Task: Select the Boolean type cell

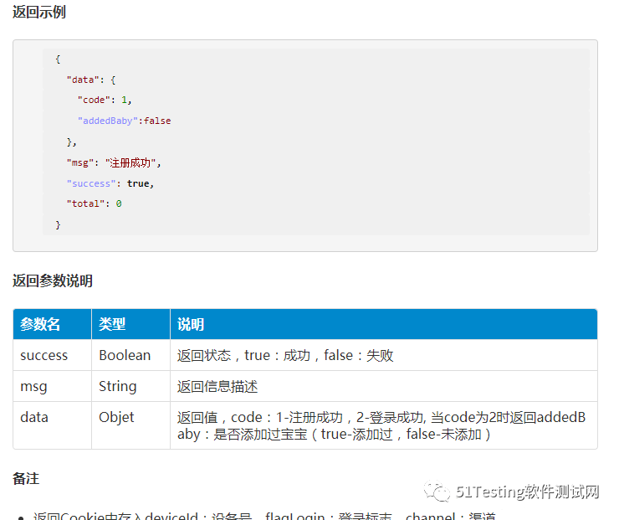Action: [x=130, y=355]
